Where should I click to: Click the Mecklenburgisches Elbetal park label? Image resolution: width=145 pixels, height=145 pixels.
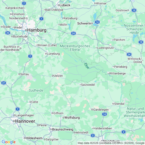75,48
